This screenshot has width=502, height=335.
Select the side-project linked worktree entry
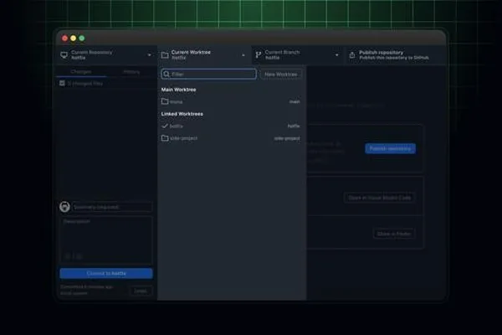click(x=232, y=138)
